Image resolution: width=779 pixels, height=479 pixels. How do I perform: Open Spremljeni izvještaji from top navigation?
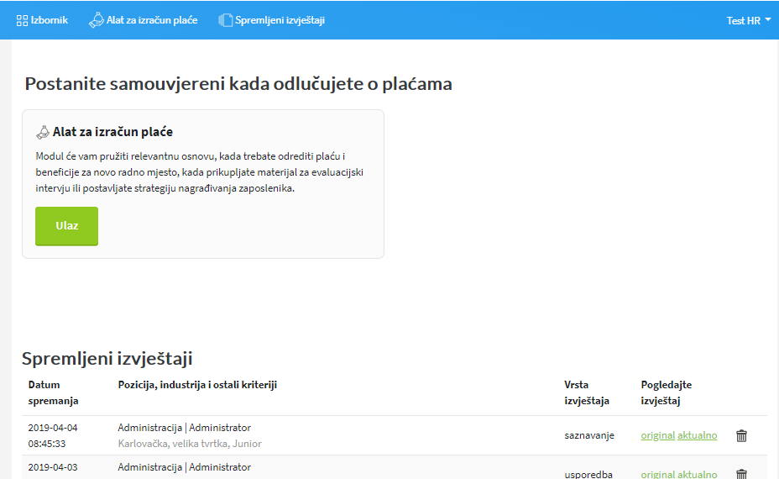click(272, 20)
